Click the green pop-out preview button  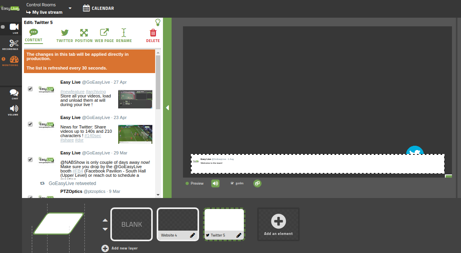click(x=257, y=183)
